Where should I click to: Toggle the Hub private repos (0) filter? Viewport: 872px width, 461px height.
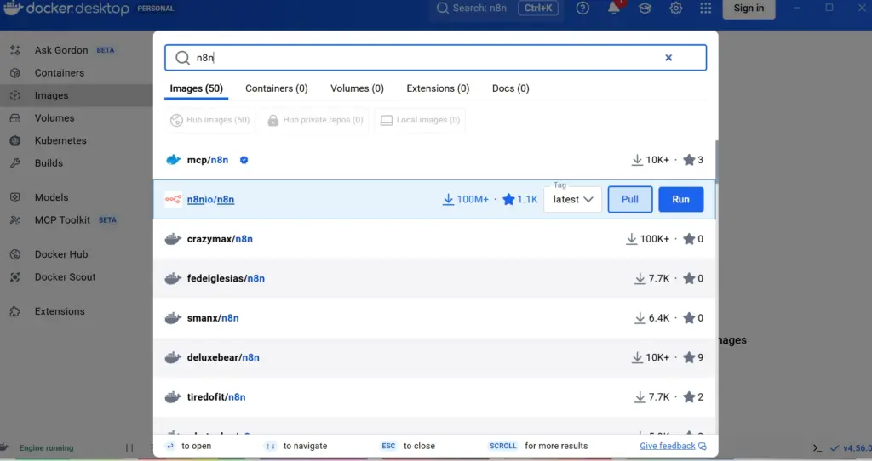(315, 120)
